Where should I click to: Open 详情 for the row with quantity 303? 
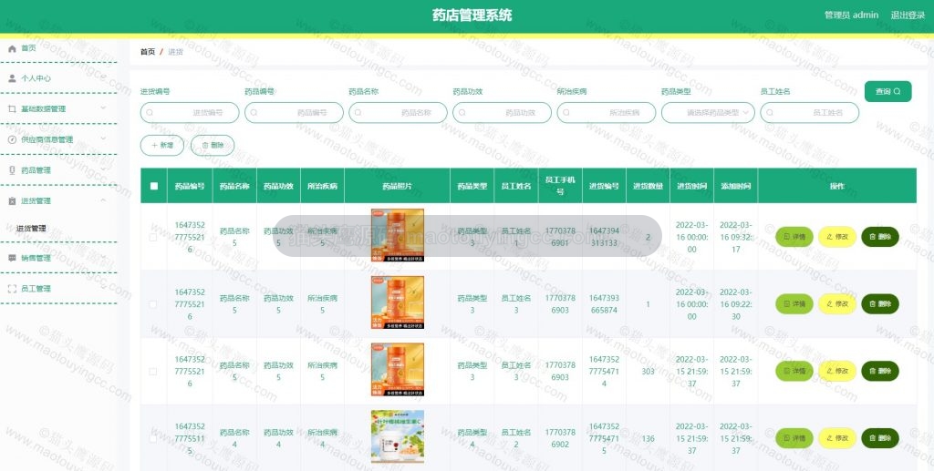click(794, 371)
